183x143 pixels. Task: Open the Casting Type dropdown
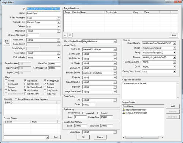[59, 22]
